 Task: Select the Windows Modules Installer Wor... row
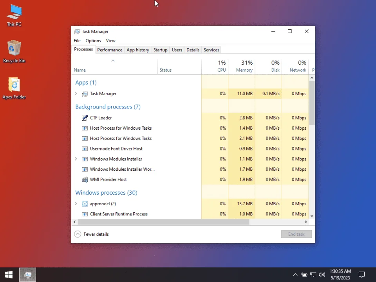(190, 169)
